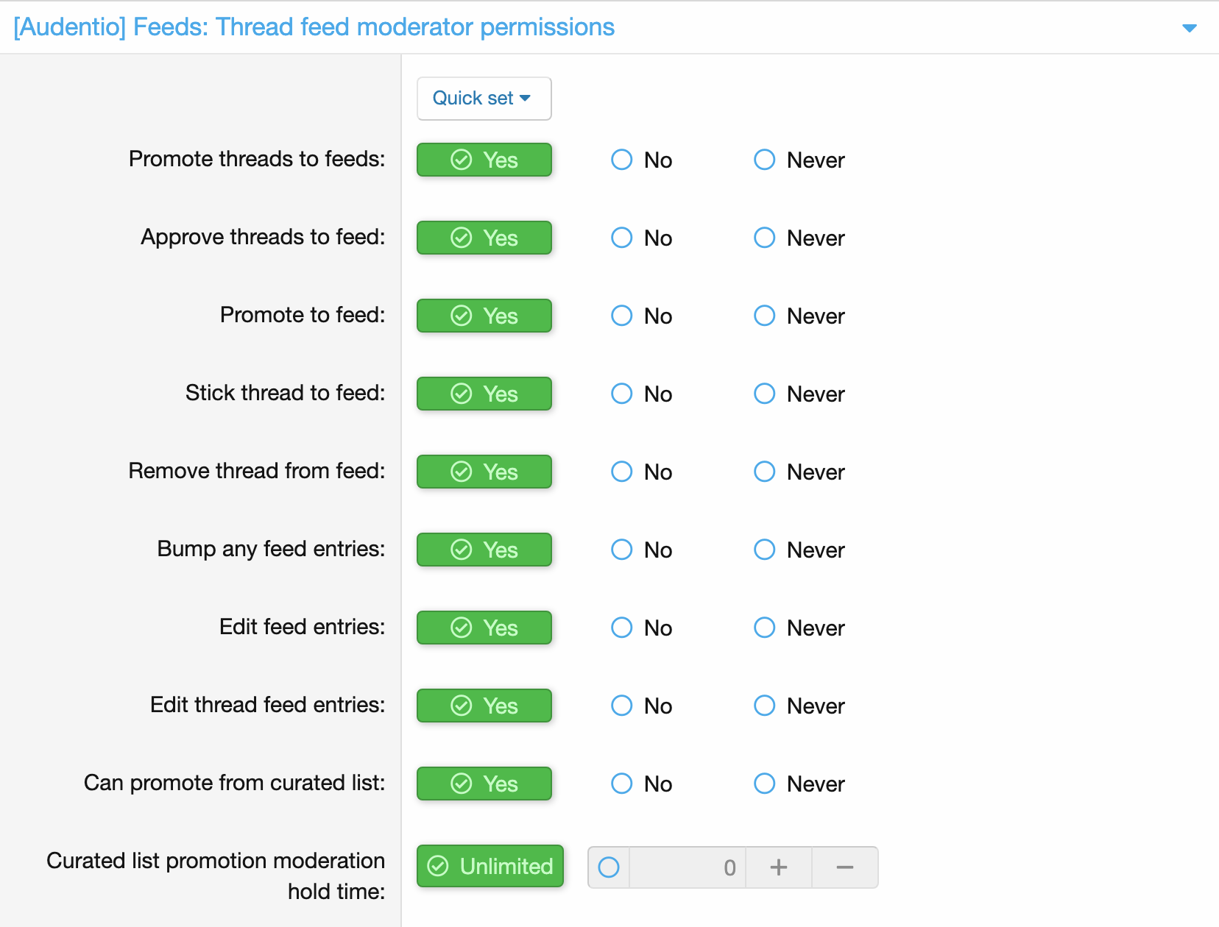This screenshot has height=927, width=1219.
Task: Decrement hold time using the minus stepper
Action: (844, 867)
